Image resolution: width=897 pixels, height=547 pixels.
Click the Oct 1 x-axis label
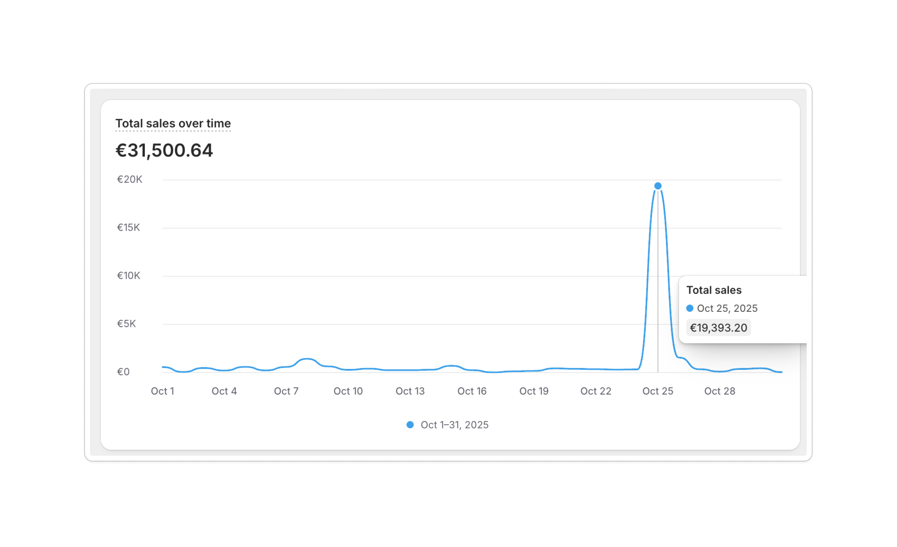[162, 391]
